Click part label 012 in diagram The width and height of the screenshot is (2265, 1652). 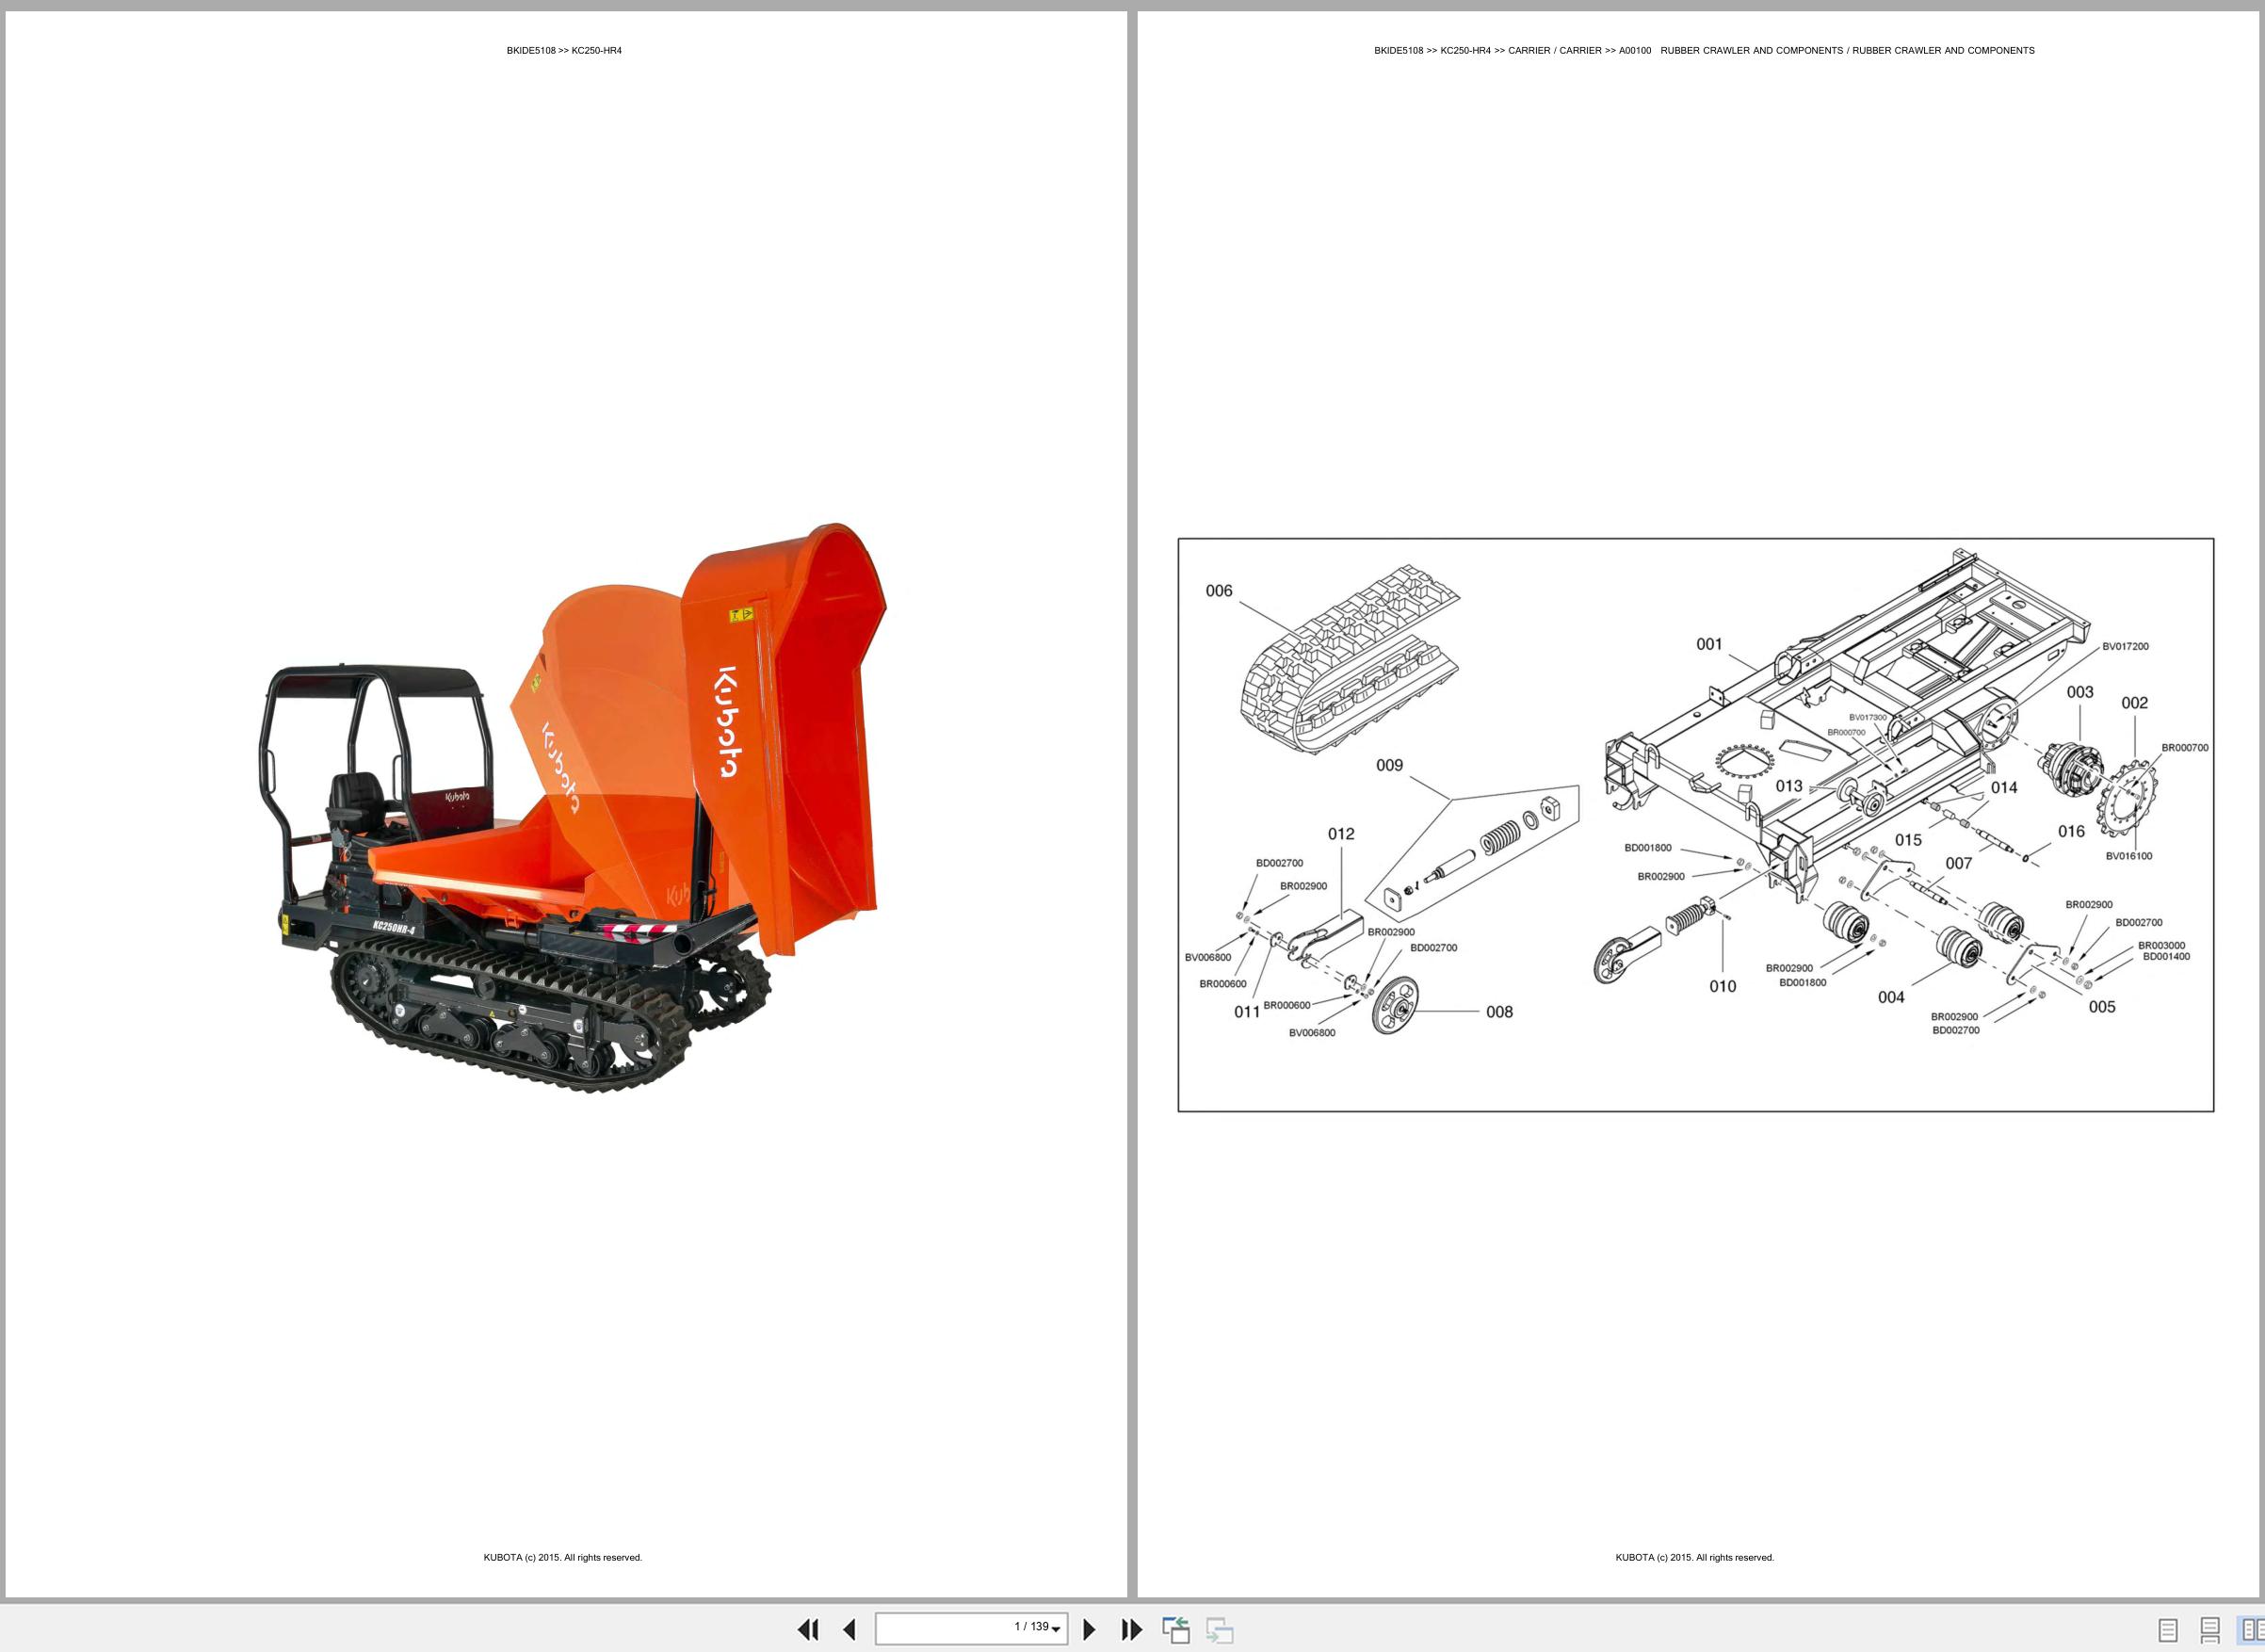coord(1341,834)
